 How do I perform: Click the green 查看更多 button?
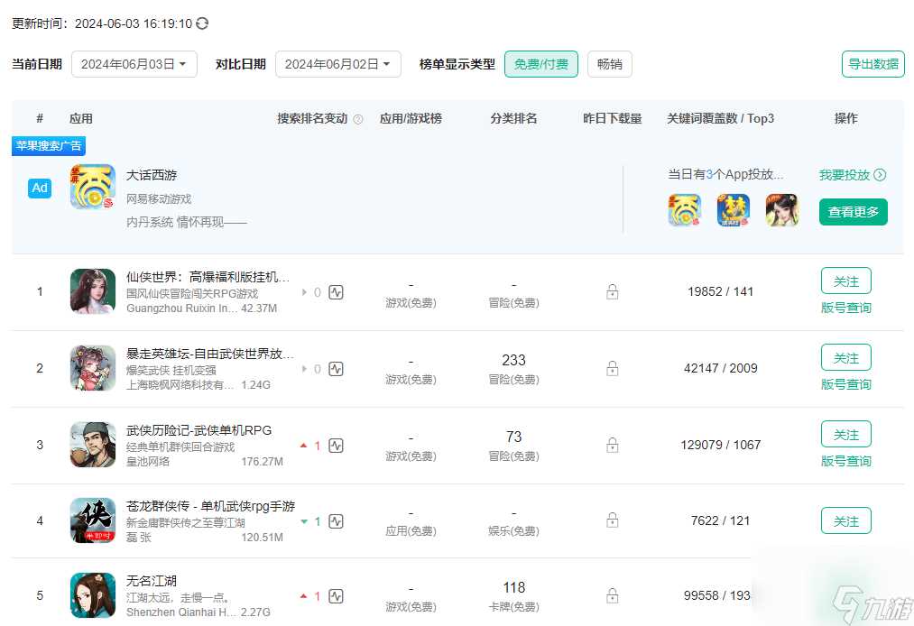click(x=853, y=212)
